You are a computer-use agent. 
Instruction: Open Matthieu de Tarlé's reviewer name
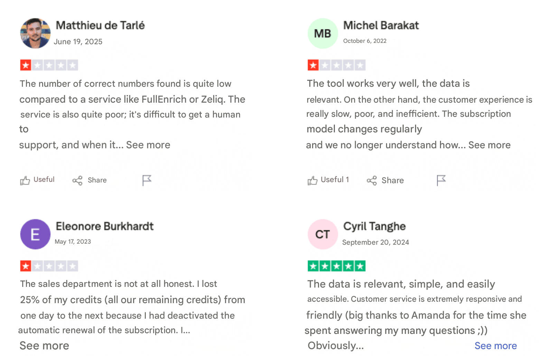(100, 25)
